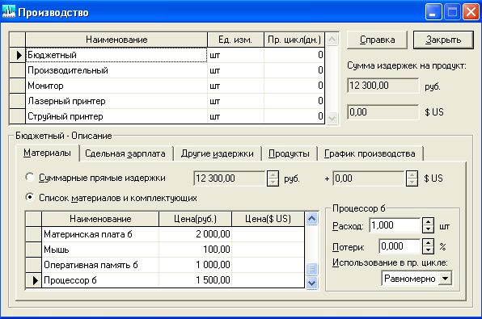Image resolution: width=482 pixels, height=319 pixels.
Task: Click the Цена($ US) column header
Action: click(x=268, y=219)
